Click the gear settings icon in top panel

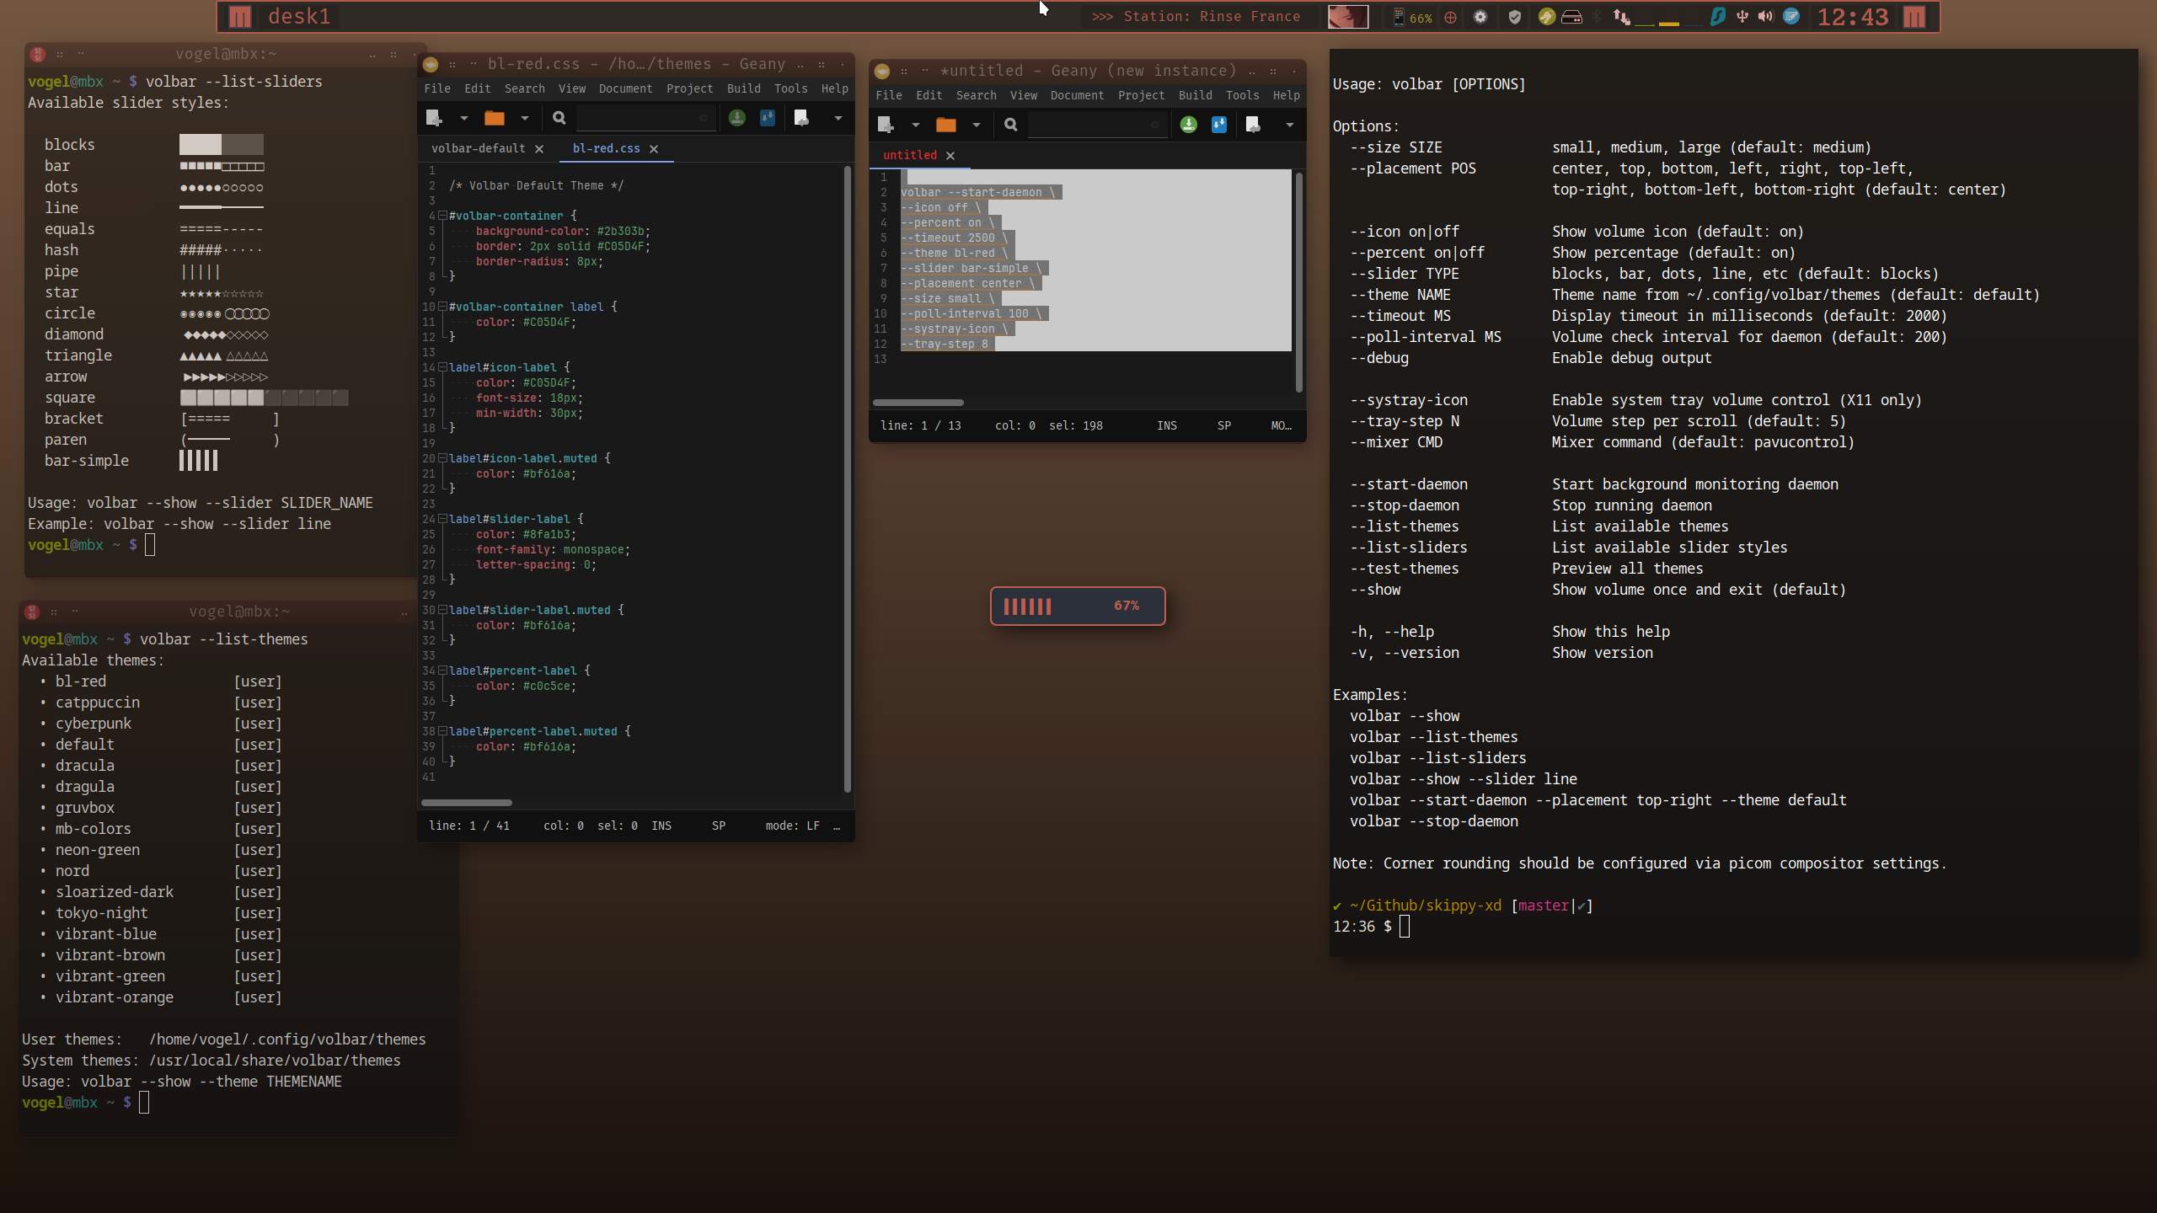point(1480,17)
